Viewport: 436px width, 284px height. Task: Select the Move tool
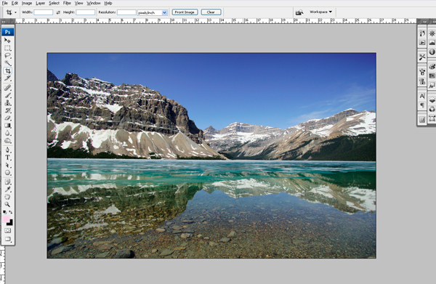pyautogui.click(x=7, y=41)
